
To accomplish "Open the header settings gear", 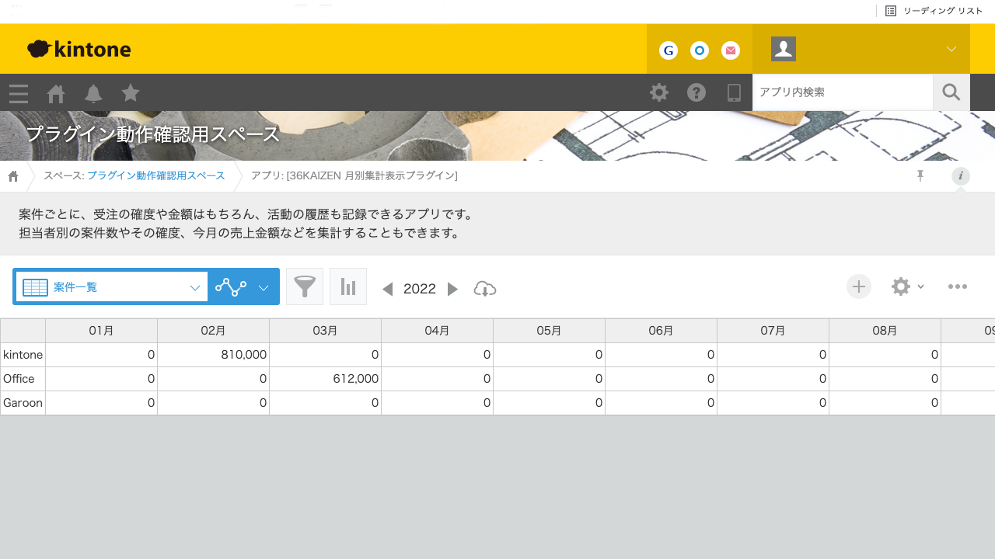I will (659, 93).
